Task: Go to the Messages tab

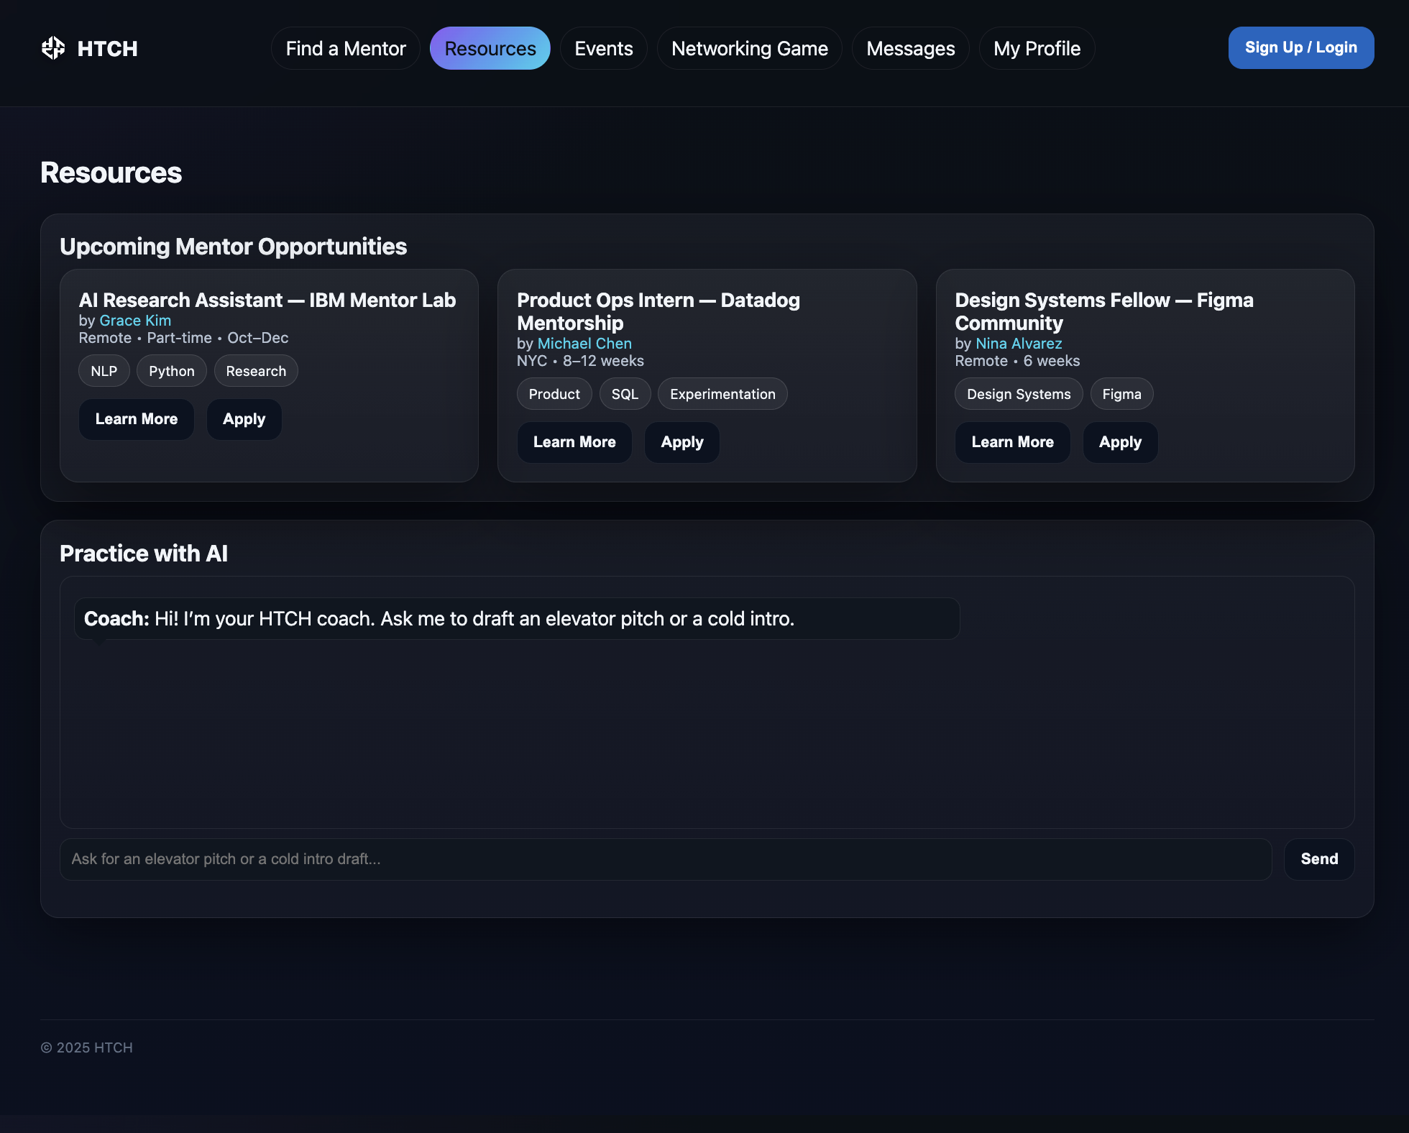Action: pyautogui.click(x=910, y=48)
